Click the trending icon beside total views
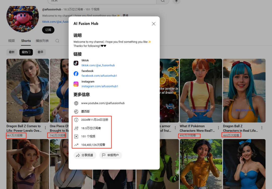272x189 pixels. click(x=76, y=145)
